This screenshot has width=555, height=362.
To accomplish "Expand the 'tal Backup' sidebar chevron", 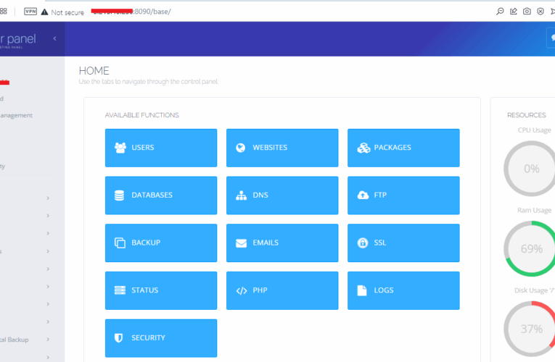I will pos(47,340).
